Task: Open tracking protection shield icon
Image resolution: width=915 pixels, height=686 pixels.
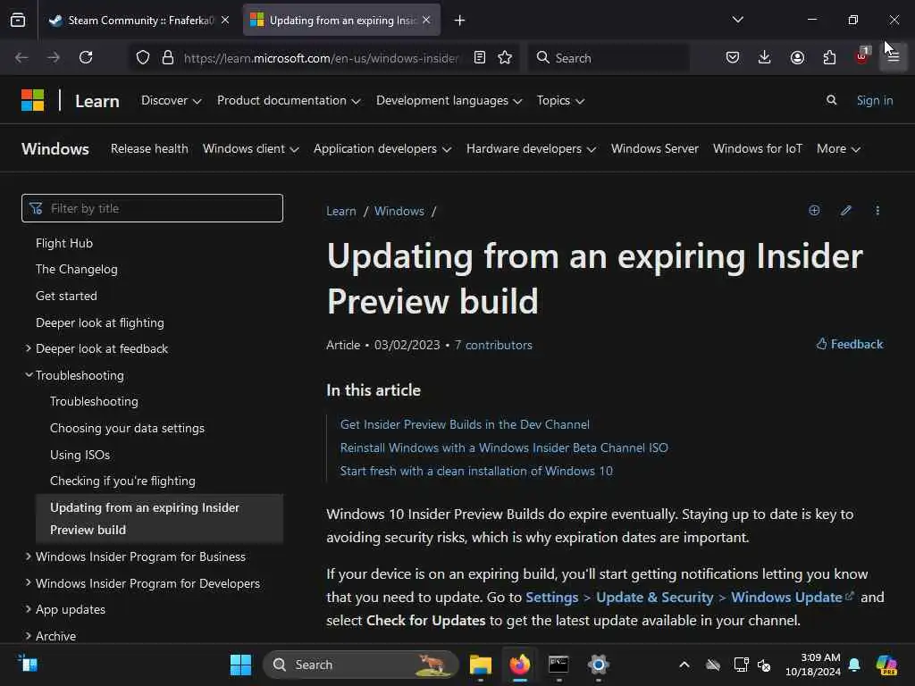Action: pos(143,57)
